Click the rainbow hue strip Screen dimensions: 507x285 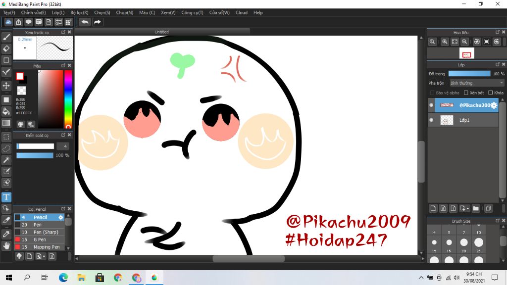(x=68, y=99)
